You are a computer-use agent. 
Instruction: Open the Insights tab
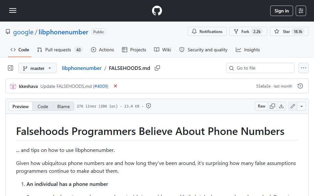pos(248,50)
